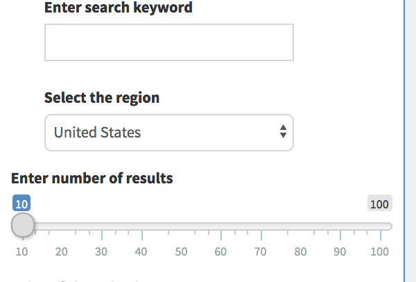Click the 100 tick label below slider

[379, 251]
